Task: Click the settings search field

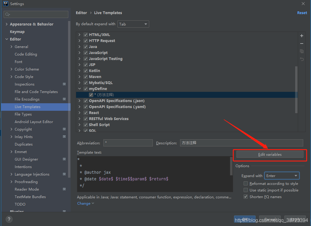Action: click(x=36, y=14)
